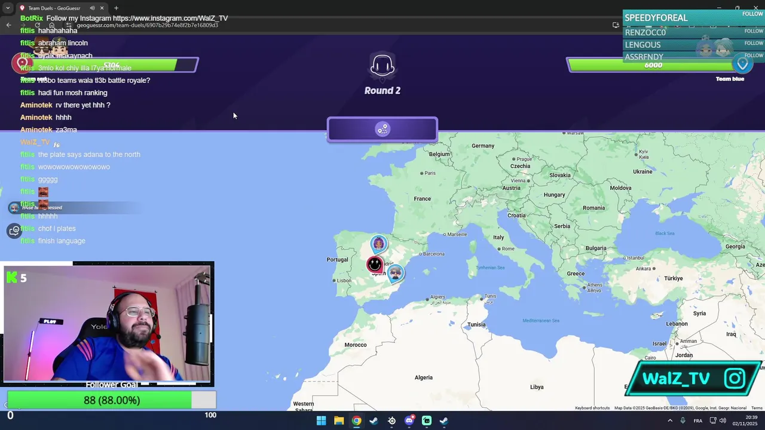Open Keyboard shortcuts link on map

592,408
